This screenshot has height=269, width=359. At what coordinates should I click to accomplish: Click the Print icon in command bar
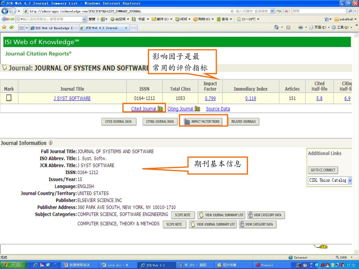coord(300,27)
